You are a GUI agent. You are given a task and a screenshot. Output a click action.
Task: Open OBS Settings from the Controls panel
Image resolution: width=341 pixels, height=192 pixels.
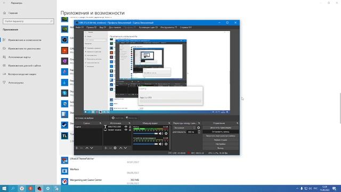[221, 144]
